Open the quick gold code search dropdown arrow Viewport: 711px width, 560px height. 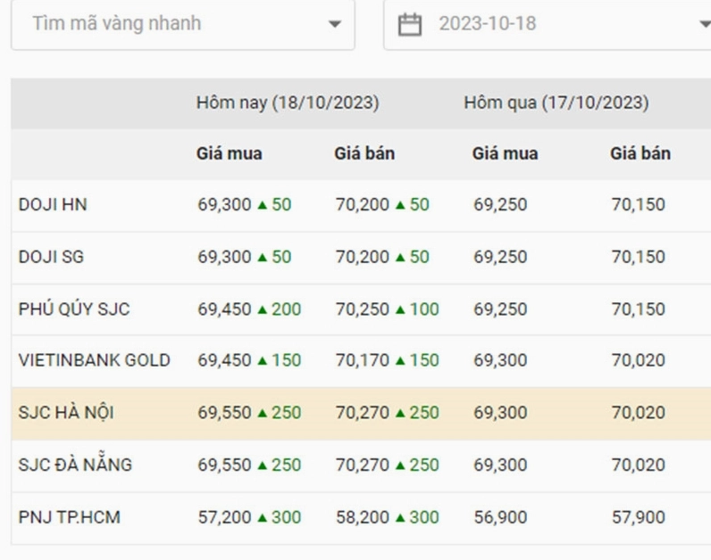pyautogui.click(x=335, y=24)
